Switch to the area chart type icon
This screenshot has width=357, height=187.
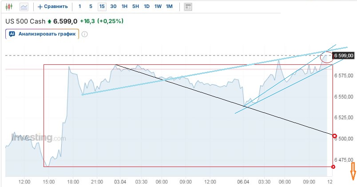coord(24,7)
